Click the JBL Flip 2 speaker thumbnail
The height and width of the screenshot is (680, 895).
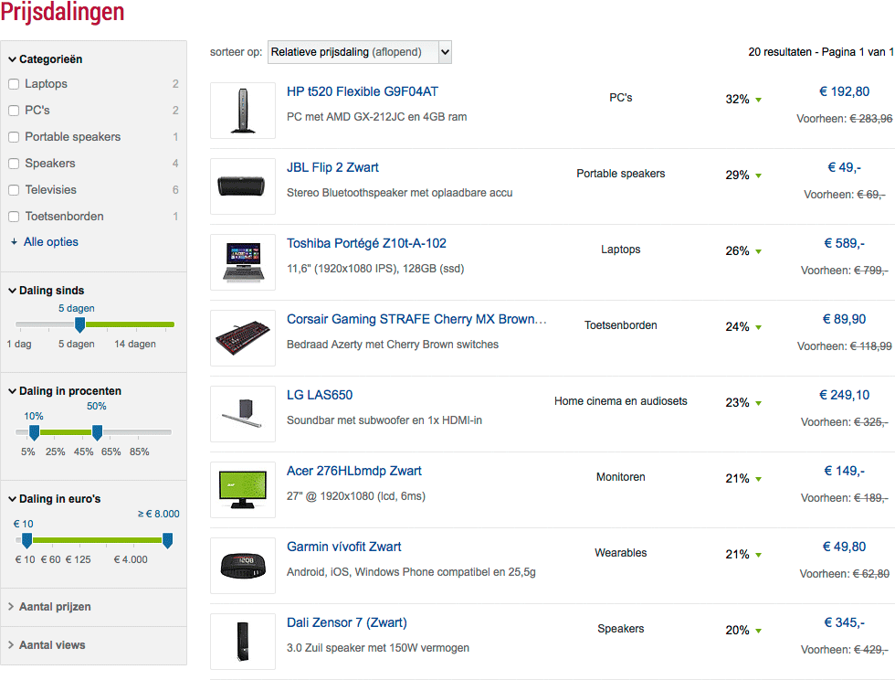click(x=243, y=186)
